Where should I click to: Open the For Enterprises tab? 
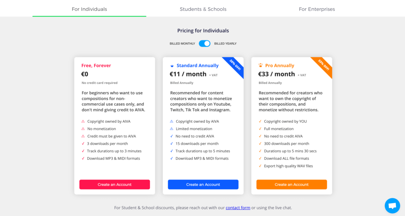(x=317, y=9)
